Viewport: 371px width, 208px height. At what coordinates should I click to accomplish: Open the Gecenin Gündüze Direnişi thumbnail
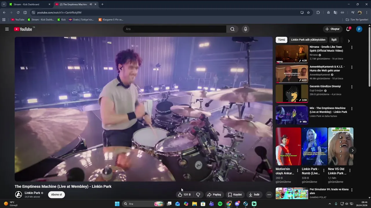click(x=292, y=93)
